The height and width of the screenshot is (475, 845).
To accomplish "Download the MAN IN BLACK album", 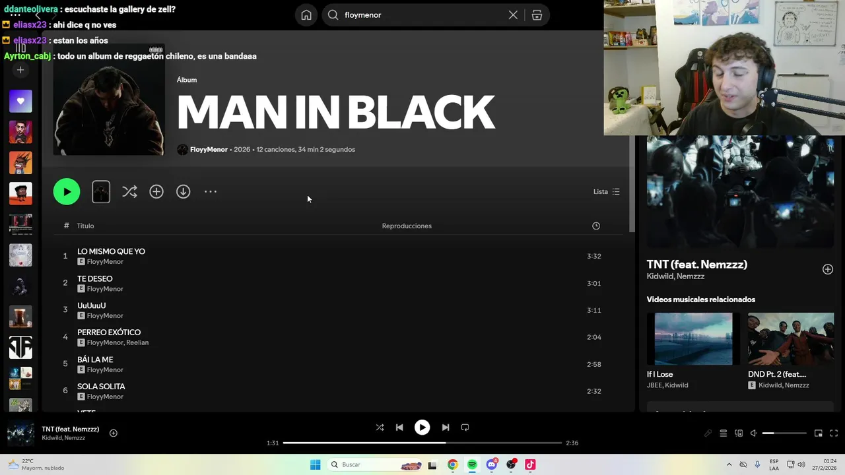I will click(183, 191).
